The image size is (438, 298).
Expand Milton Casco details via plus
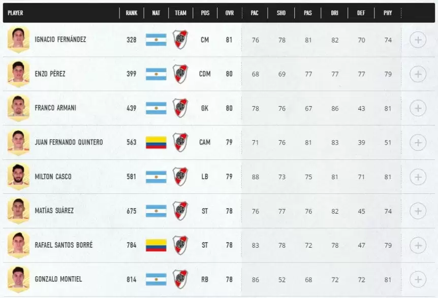pos(418,177)
